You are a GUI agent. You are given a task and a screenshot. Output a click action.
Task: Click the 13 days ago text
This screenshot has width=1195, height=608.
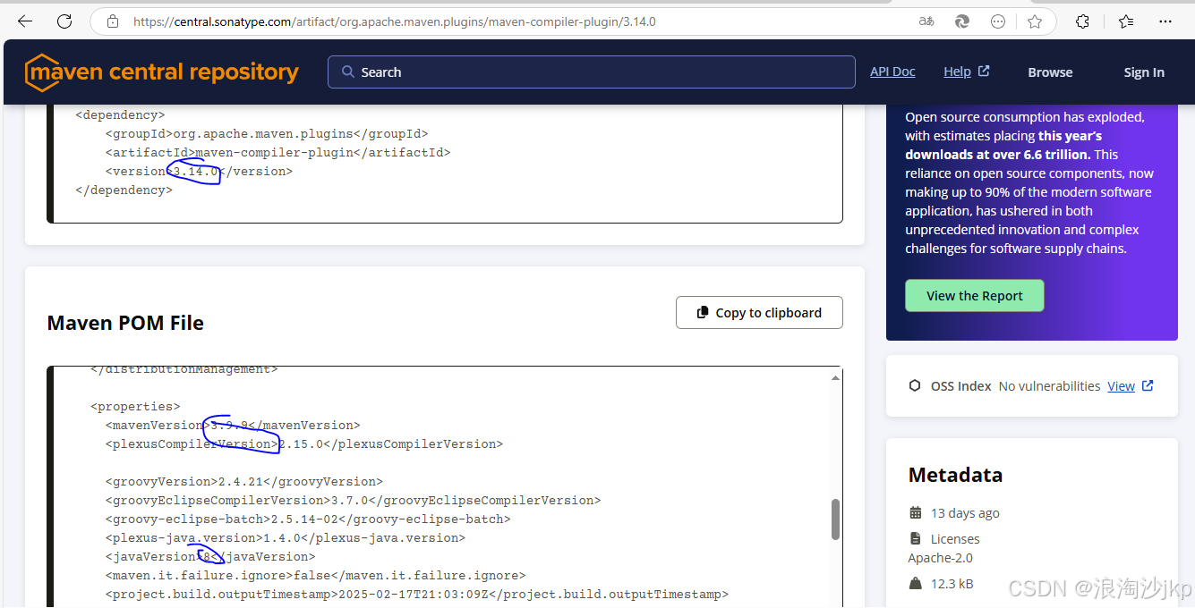[965, 513]
